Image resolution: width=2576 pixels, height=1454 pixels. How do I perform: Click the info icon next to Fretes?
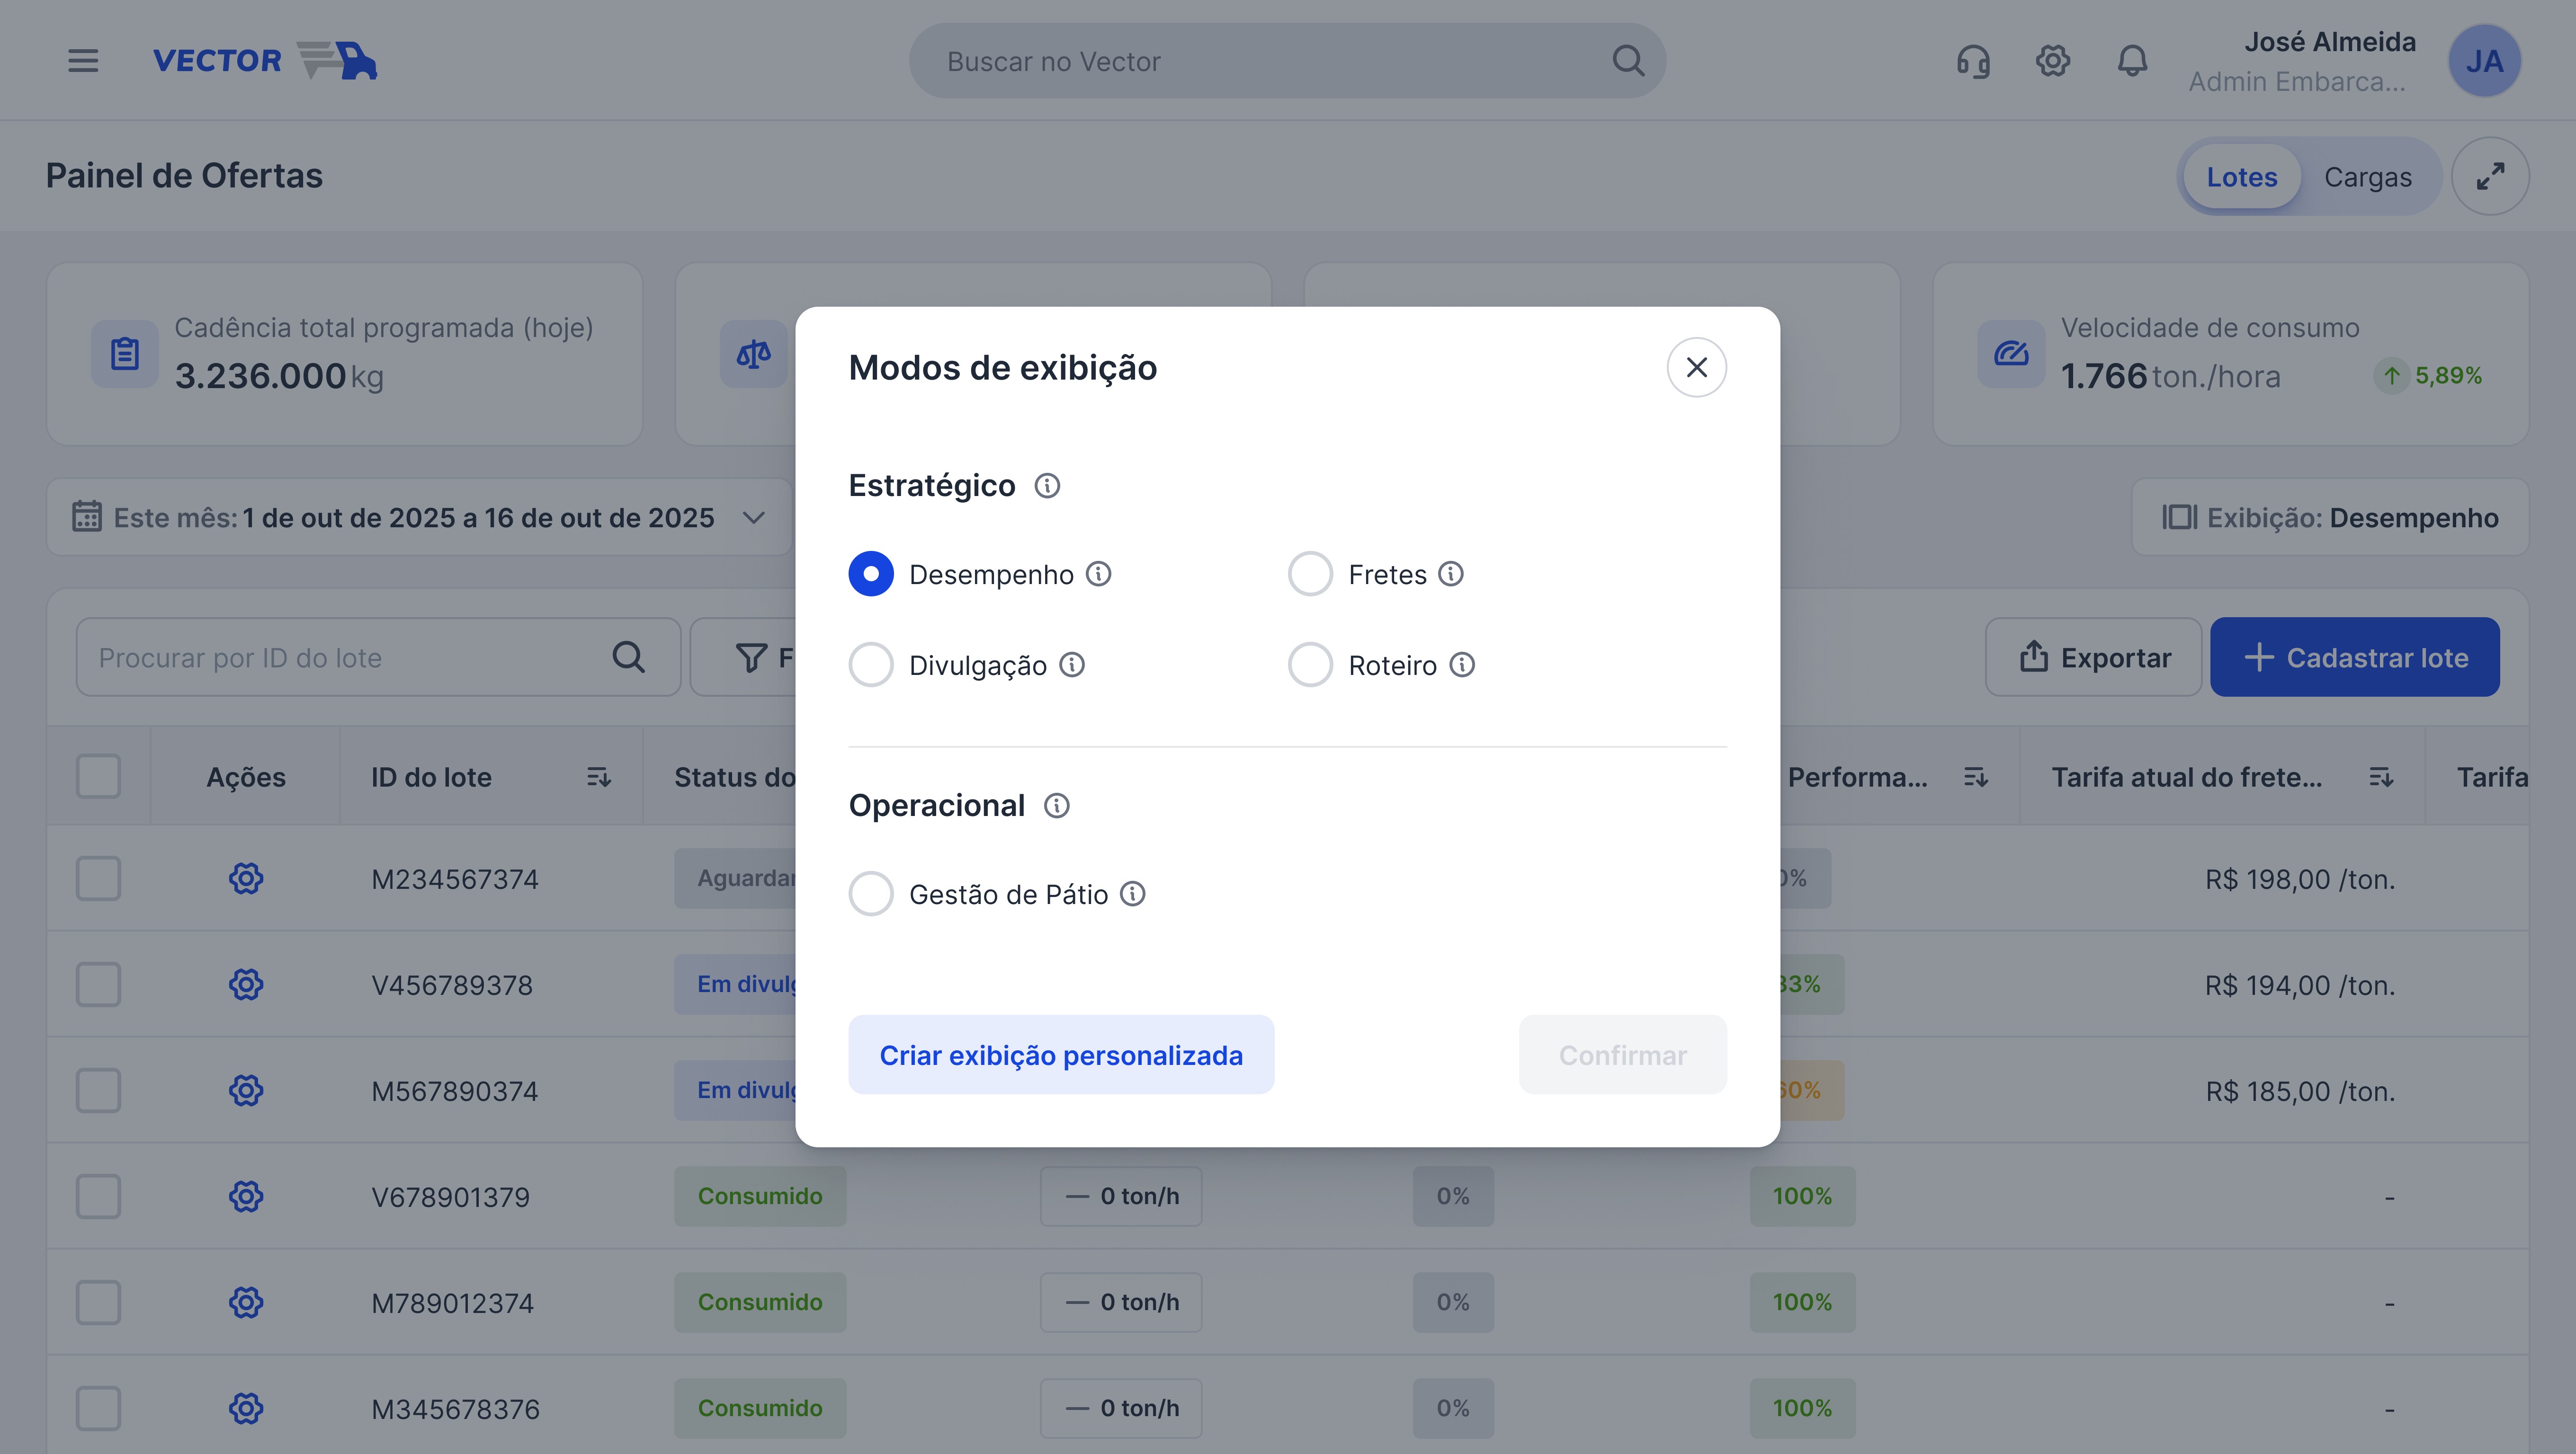point(1451,574)
